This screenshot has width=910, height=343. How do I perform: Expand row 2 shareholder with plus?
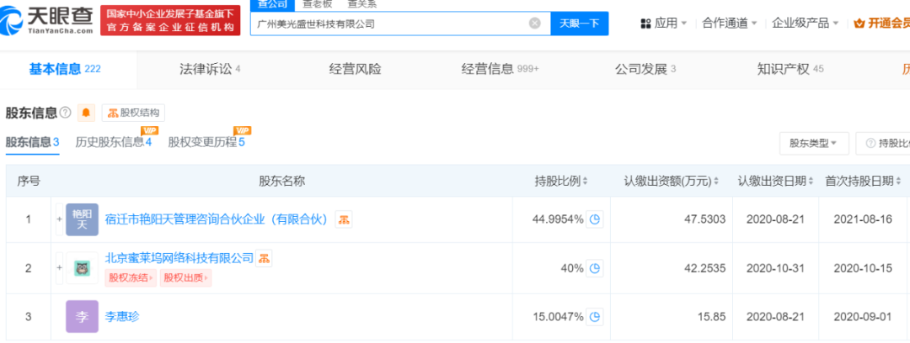[x=59, y=268]
